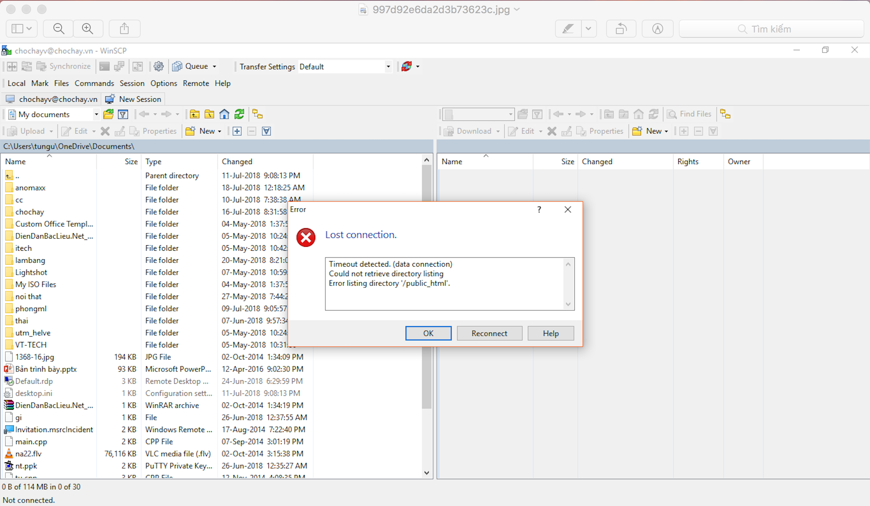Click the local delete X icon
Viewport: 870px width, 506px height.
(x=105, y=131)
